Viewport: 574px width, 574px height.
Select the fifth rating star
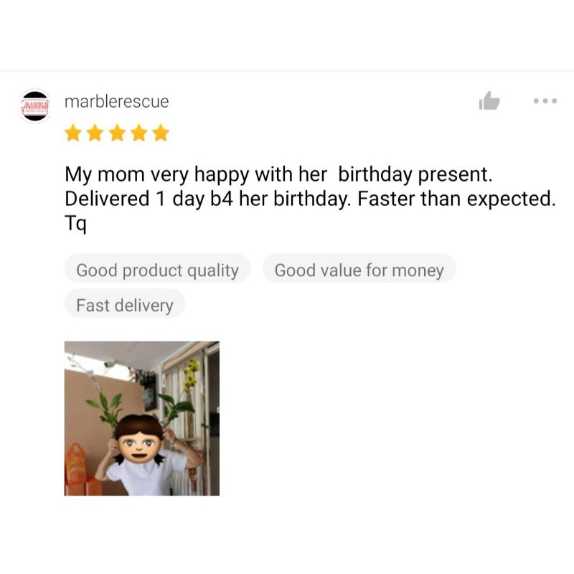161,133
